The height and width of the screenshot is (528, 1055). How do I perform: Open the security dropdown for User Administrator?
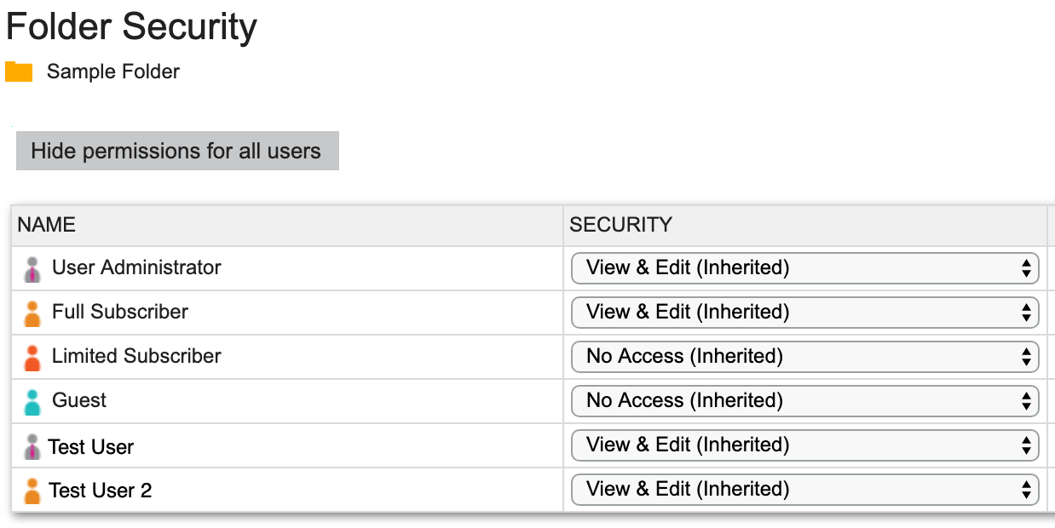point(804,267)
